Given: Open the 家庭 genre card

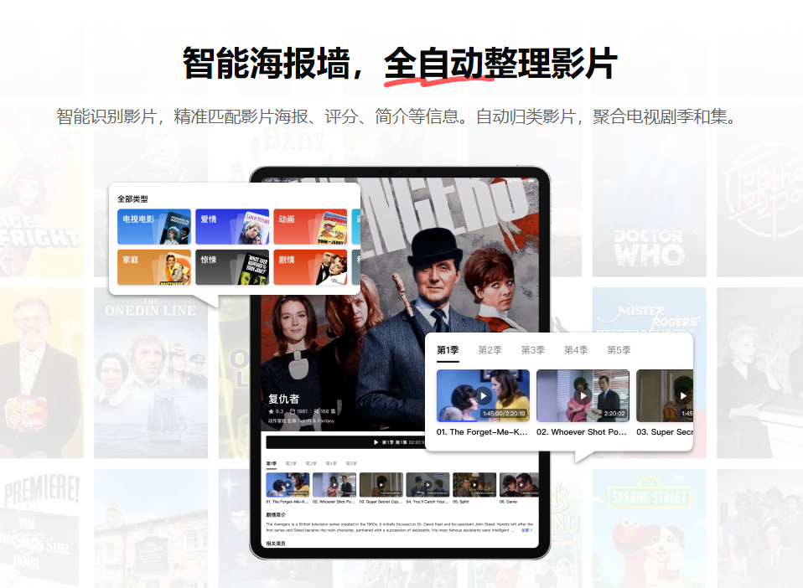Looking at the screenshot, I should click(x=154, y=267).
